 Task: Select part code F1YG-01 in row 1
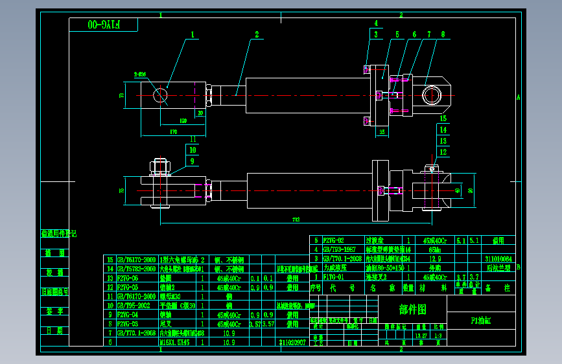click(333, 277)
